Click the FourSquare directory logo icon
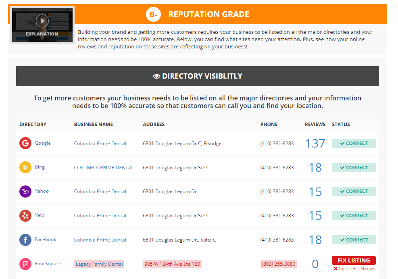Screen dimensions: 398x279 coord(25,264)
